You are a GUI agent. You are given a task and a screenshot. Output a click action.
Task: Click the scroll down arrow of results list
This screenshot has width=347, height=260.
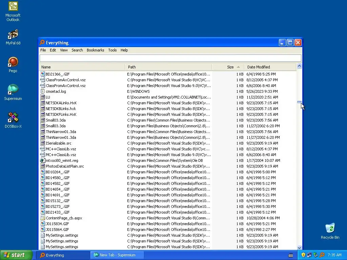point(299,247)
